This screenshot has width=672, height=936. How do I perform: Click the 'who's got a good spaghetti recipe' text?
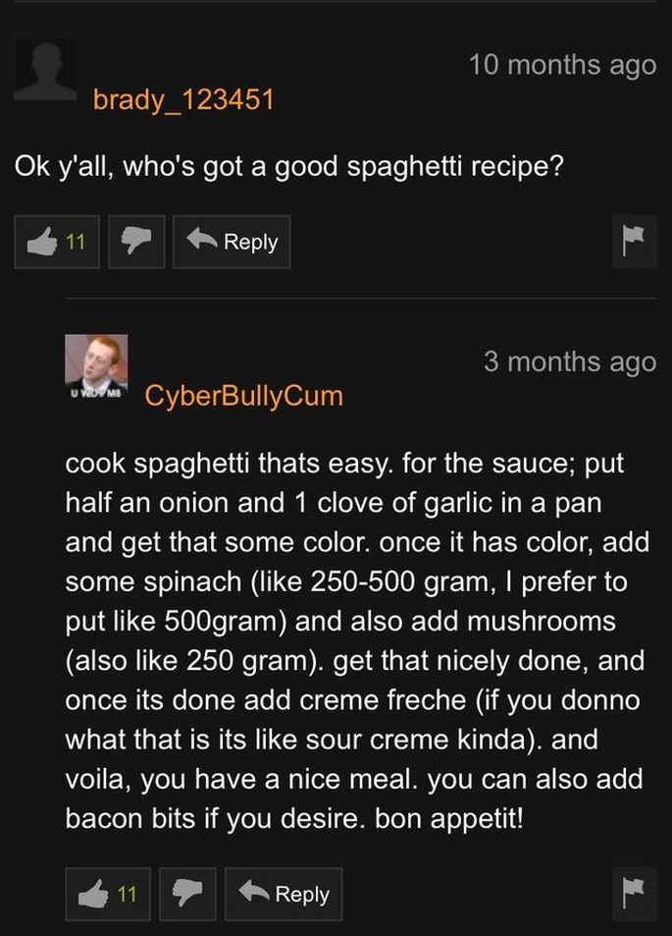point(342,167)
